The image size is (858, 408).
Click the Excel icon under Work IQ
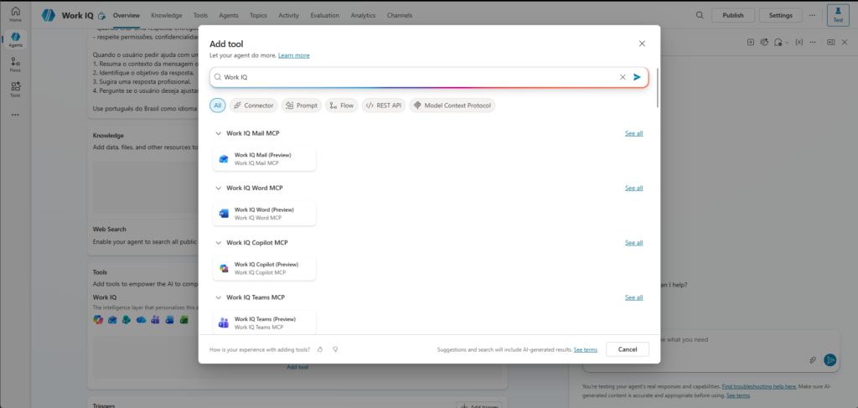point(183,320)
